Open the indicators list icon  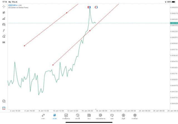pyautogui.click(x=4, y=19)
